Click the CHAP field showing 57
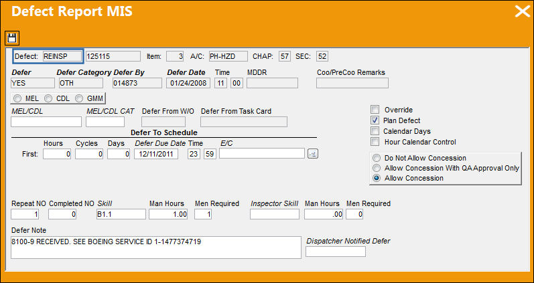Viewport: 534px width, 283px height. 284,56
